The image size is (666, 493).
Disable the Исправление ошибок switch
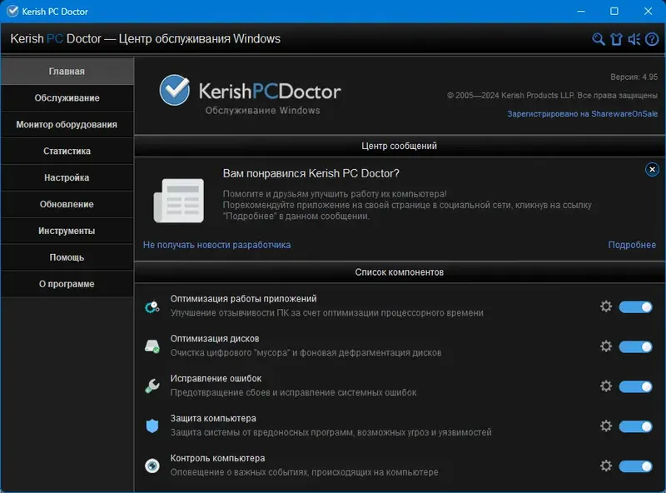point(634,386)
